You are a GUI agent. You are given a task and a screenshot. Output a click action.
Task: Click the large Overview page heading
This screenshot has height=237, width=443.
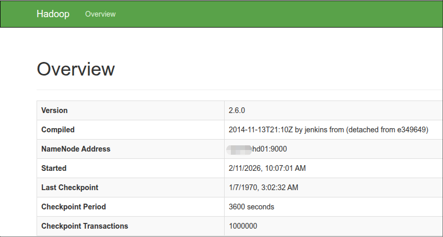(x=76, y=69)
